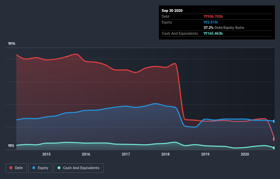This screenshot has height=179, width=280.
Task: Click the ₩0 y-axis label
Action: (x=11, y=146)
